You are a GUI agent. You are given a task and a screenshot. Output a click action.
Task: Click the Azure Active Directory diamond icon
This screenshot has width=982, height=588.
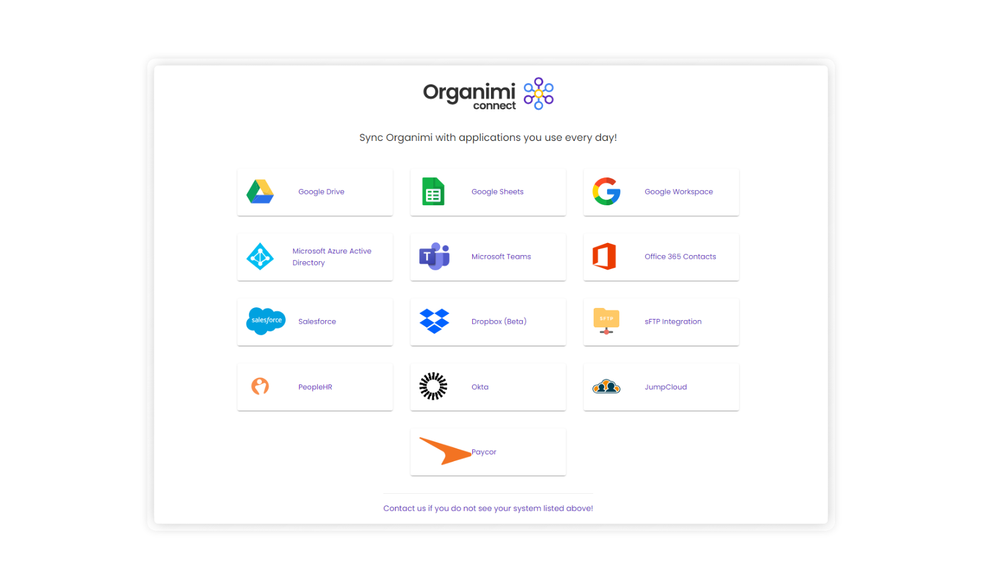[x=260, y=257]
